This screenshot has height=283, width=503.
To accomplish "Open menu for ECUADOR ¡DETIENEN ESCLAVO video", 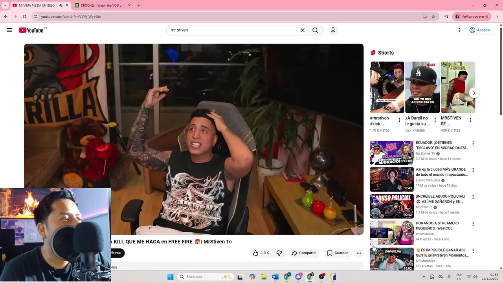I will [473, 143].
